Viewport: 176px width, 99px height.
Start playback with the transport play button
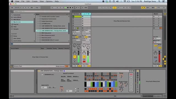tap(65, 8)
